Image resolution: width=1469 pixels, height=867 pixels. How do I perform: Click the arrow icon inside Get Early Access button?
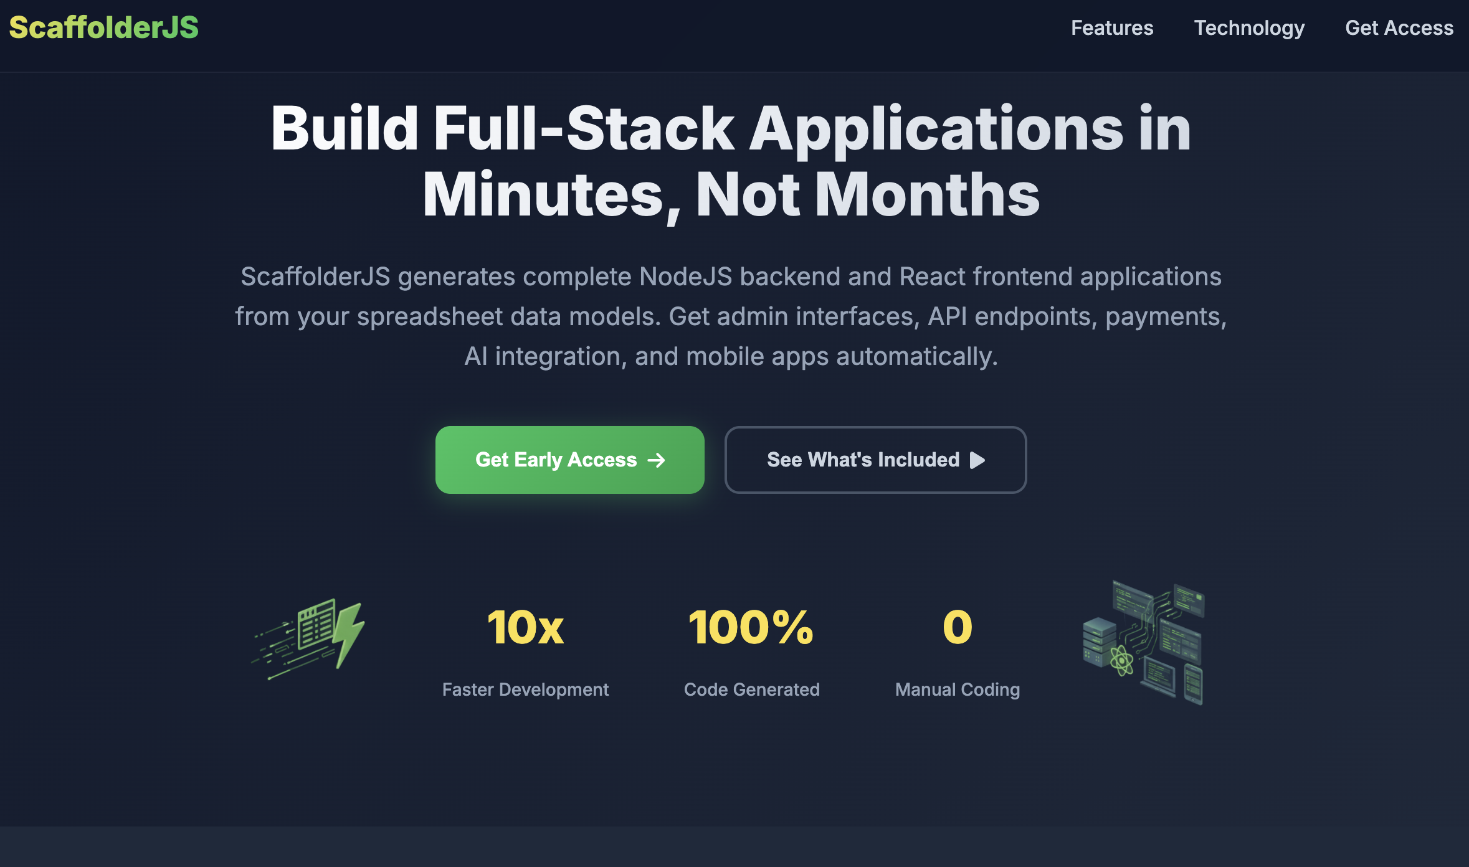coord(656,460)
